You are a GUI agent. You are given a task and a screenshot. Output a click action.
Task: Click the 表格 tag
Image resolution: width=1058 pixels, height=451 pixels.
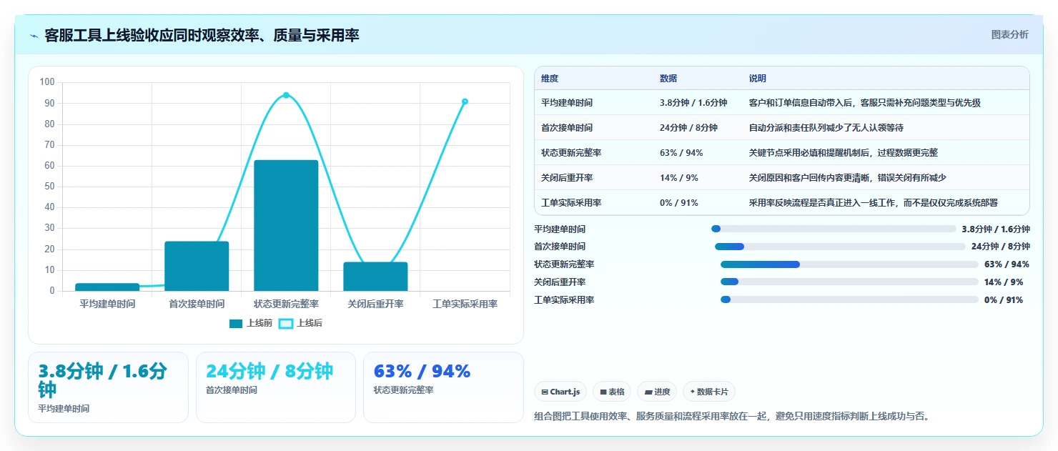click(612, 392)
